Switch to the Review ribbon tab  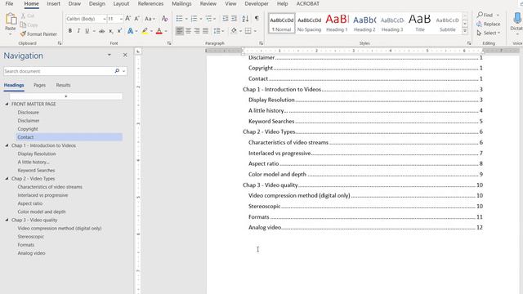coord(208,3)
